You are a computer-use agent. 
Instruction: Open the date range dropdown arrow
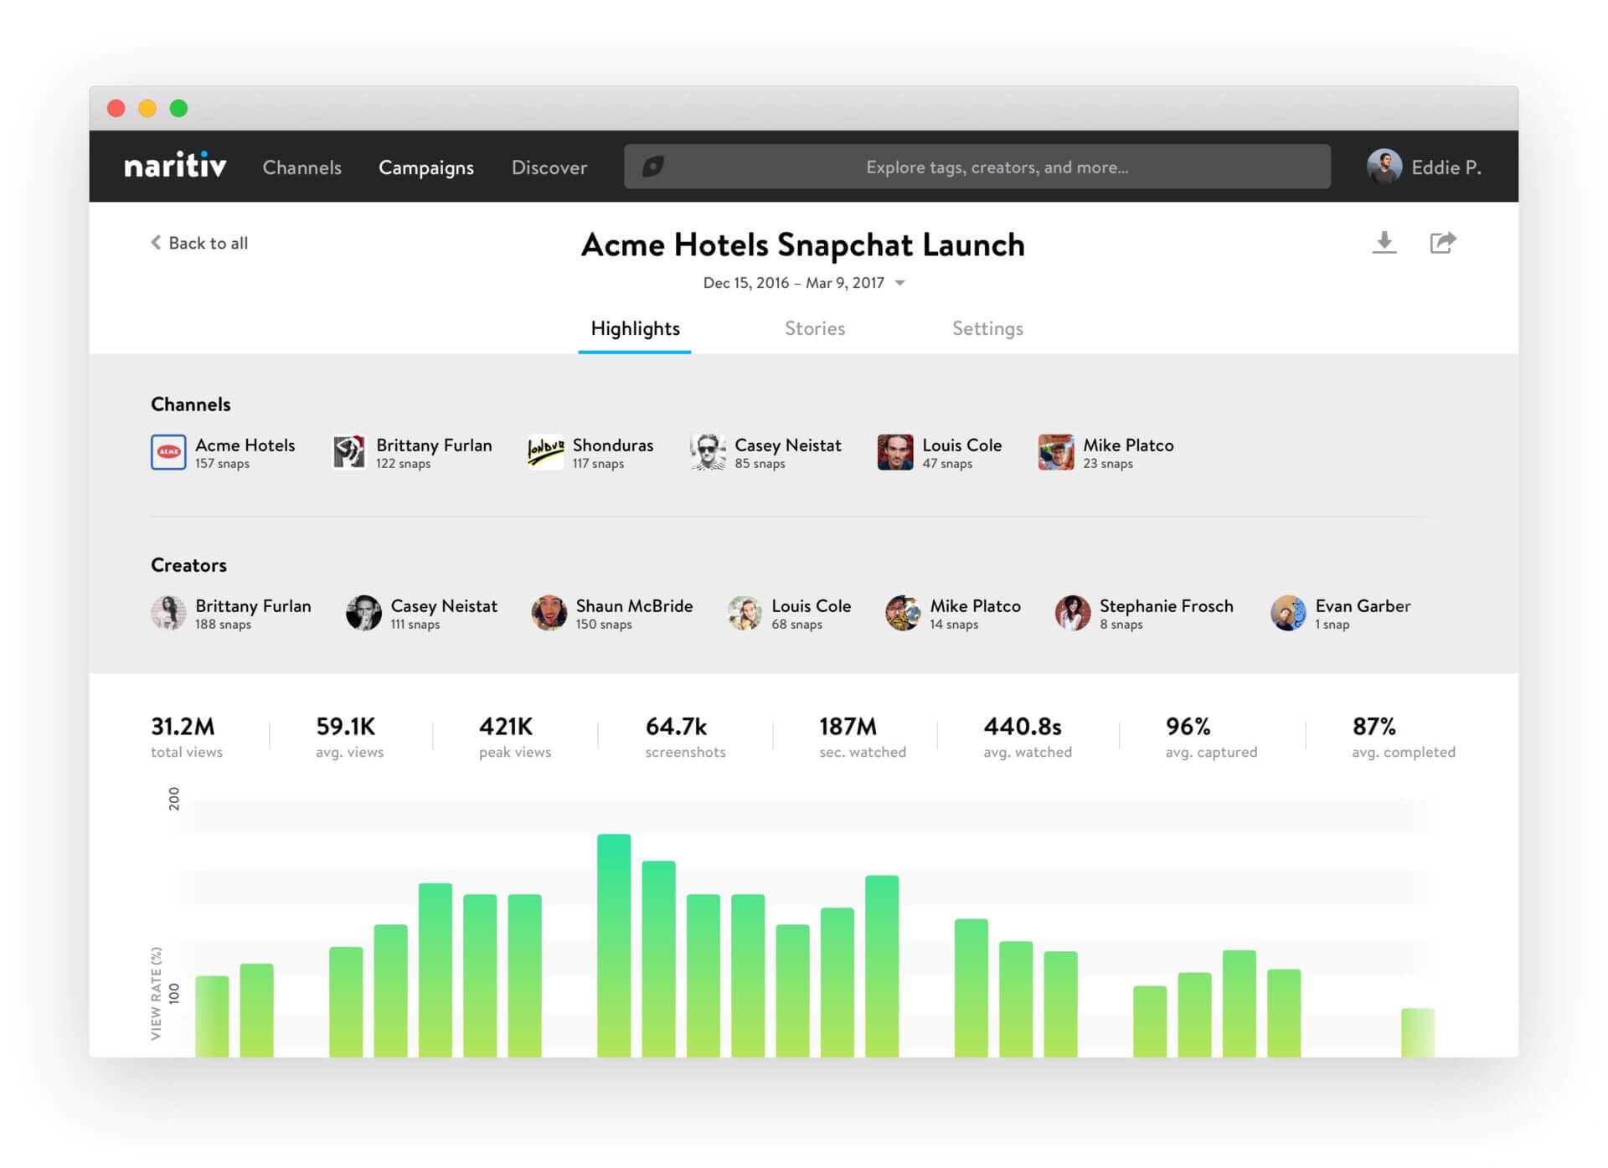(x=900, y=283)
